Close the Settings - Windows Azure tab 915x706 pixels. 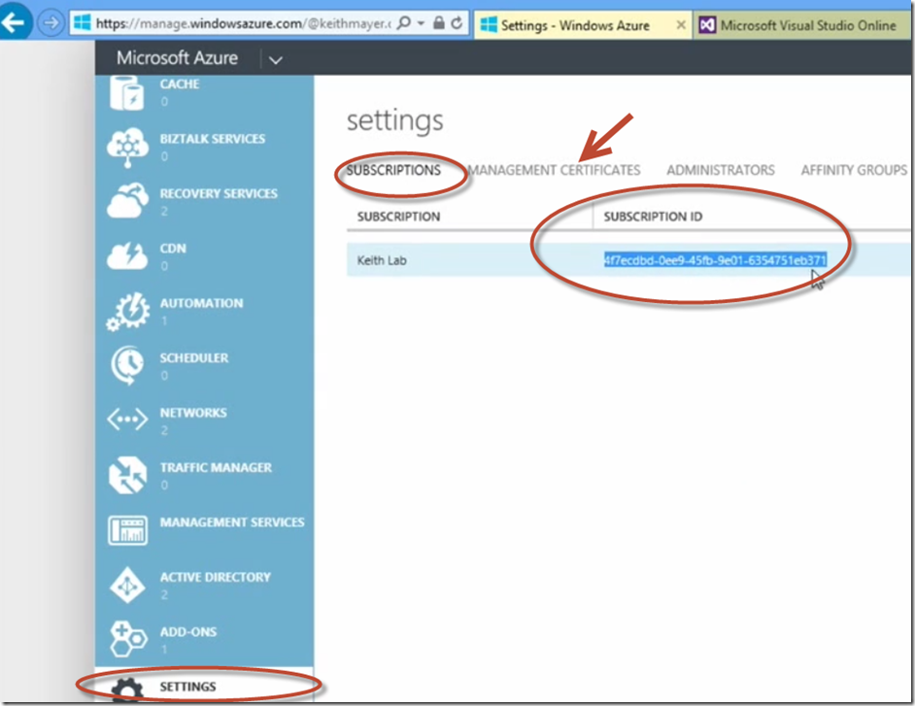(680, 25)
